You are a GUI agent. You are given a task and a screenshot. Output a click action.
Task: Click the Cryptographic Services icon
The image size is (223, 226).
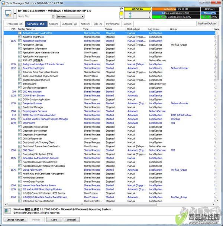click(x=20, y=111)
